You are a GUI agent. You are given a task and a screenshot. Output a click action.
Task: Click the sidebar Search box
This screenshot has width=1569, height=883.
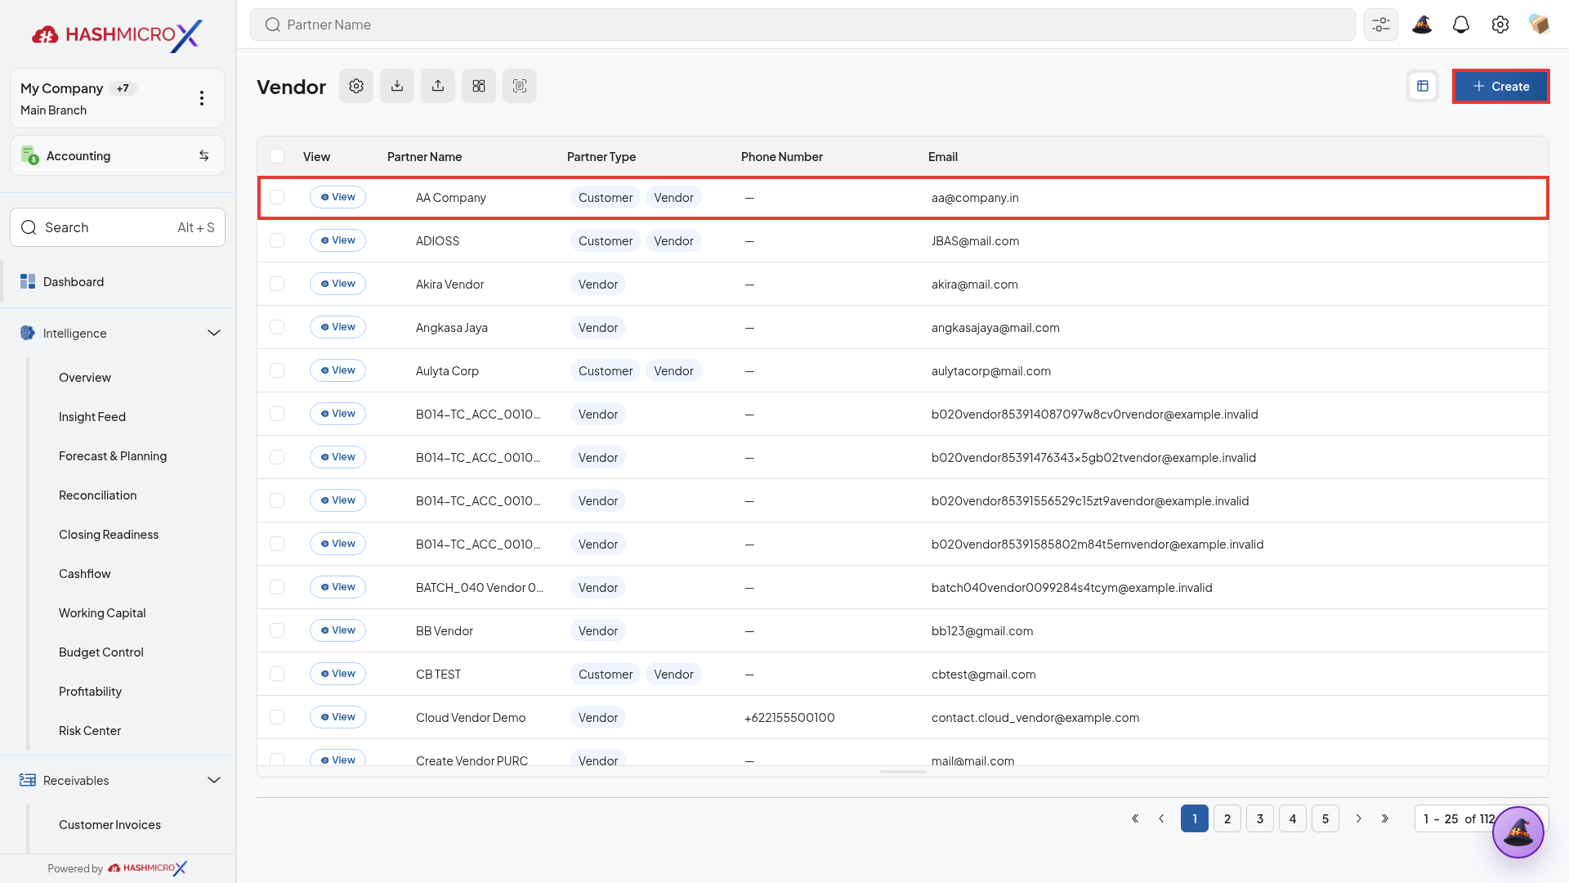coord(118,227)
